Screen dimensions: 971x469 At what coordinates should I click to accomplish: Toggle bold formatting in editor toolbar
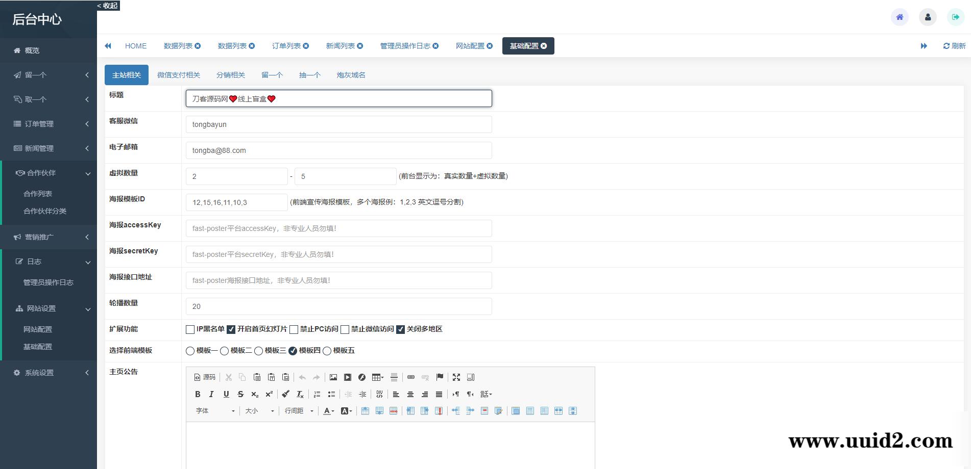tap(198, 394)
